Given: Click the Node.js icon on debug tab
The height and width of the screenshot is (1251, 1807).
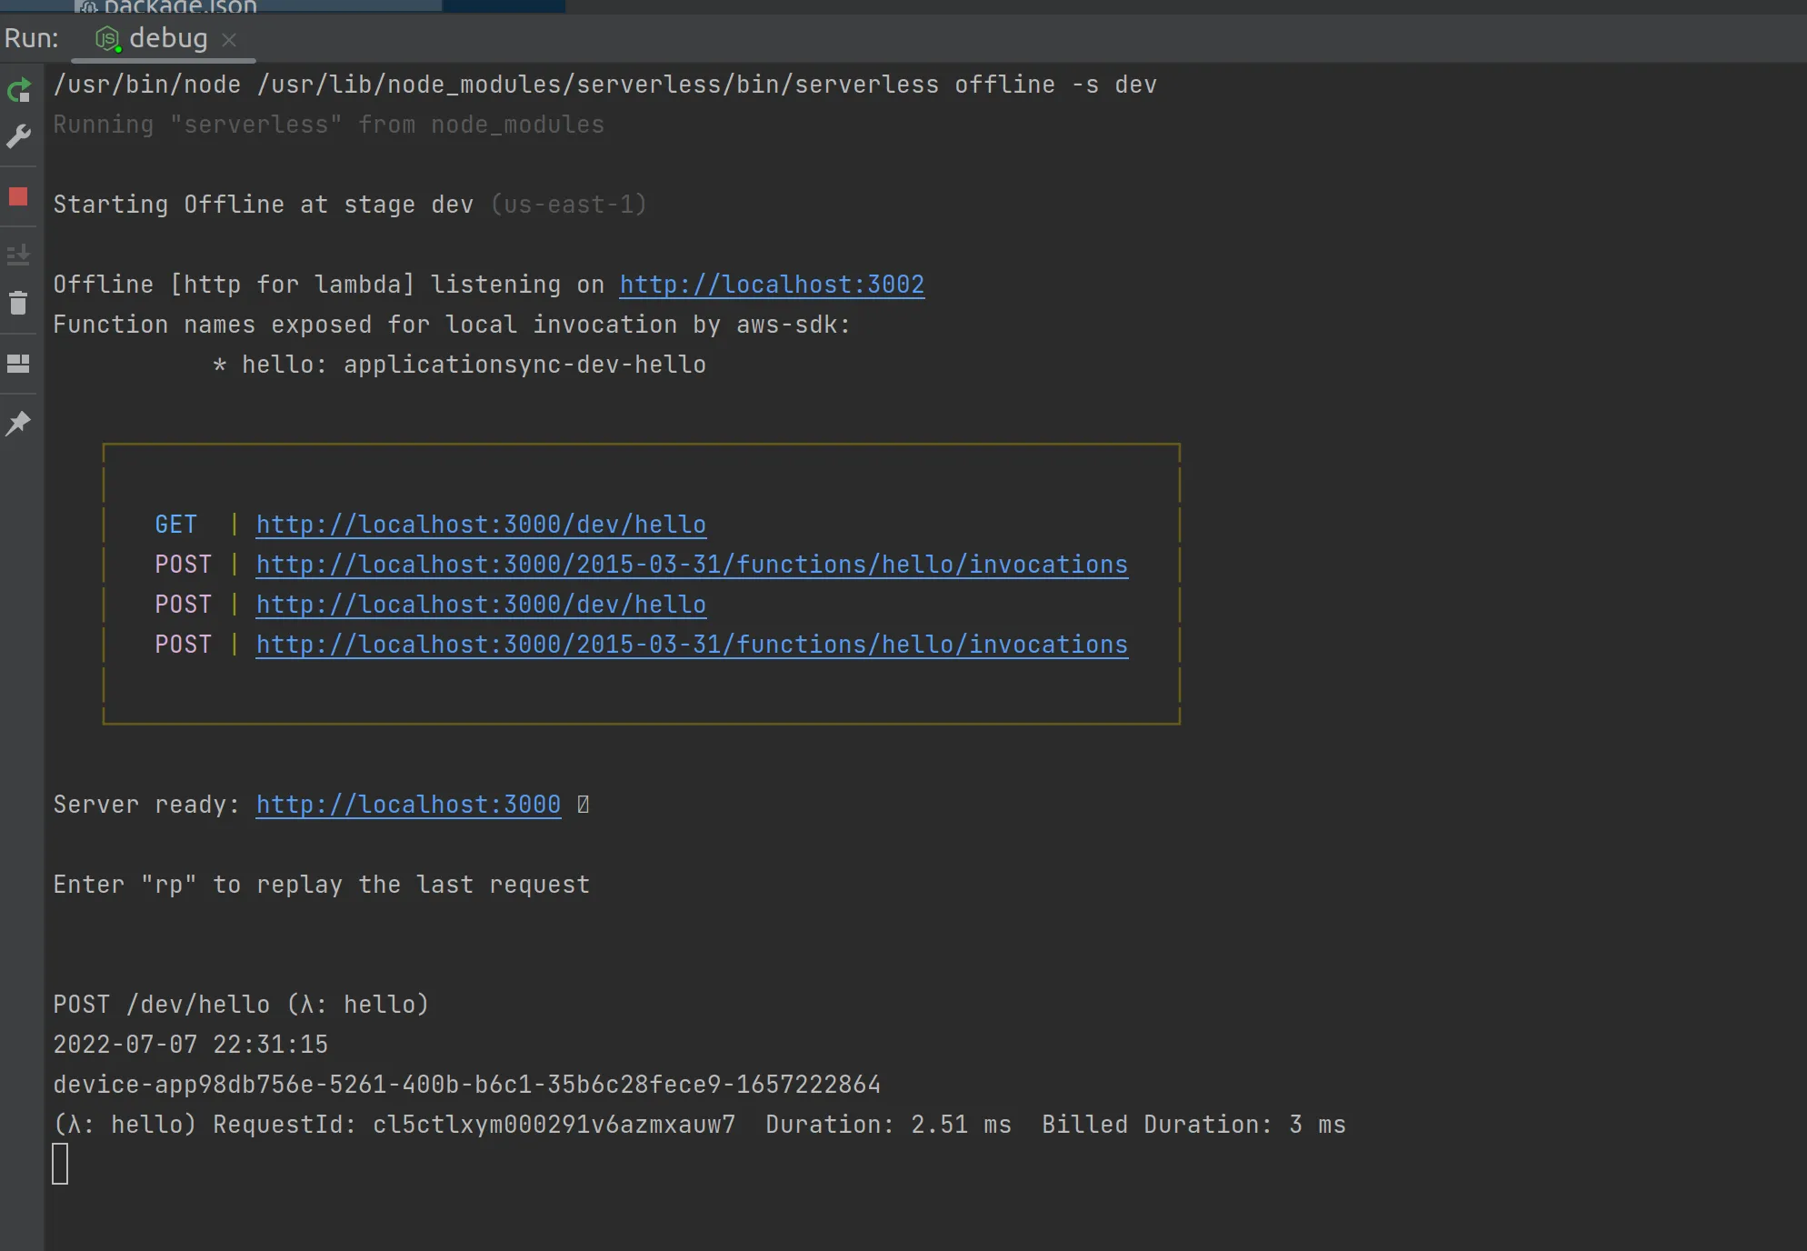Looking at the screenshot, I should click(x=108, y=38).
